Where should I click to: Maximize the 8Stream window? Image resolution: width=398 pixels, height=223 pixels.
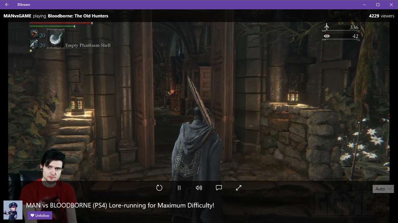pyautogui.click(x=378, y=4)
